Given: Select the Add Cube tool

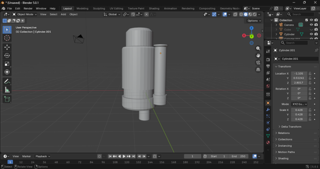Looking at the screenshot, I should tap(7, 99).
